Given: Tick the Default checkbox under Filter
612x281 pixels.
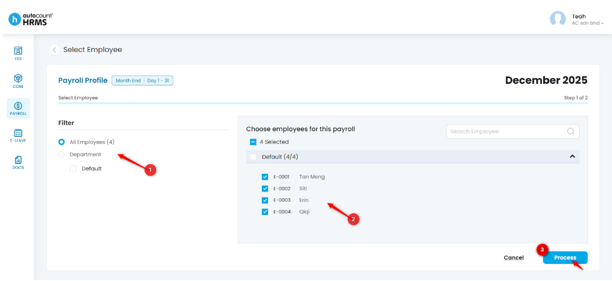Looking at the screenshot, I should point(73,169).
